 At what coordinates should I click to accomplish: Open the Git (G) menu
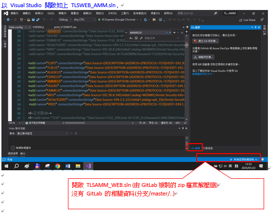[x=51, y=13]
